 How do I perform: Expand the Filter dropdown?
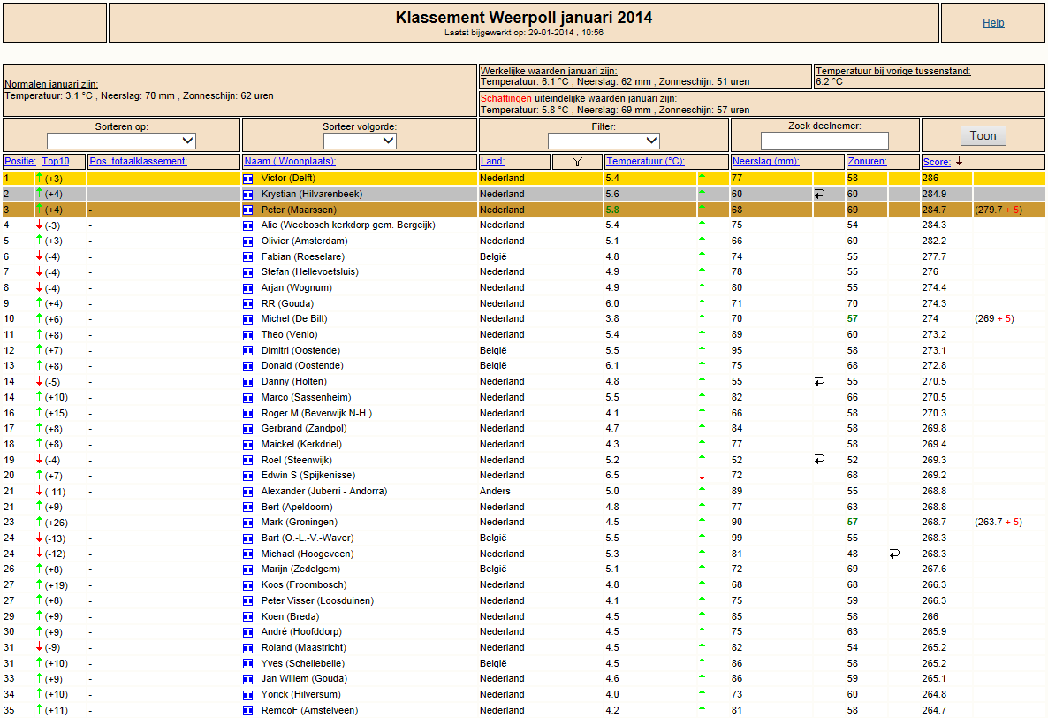tap(604, 141)
